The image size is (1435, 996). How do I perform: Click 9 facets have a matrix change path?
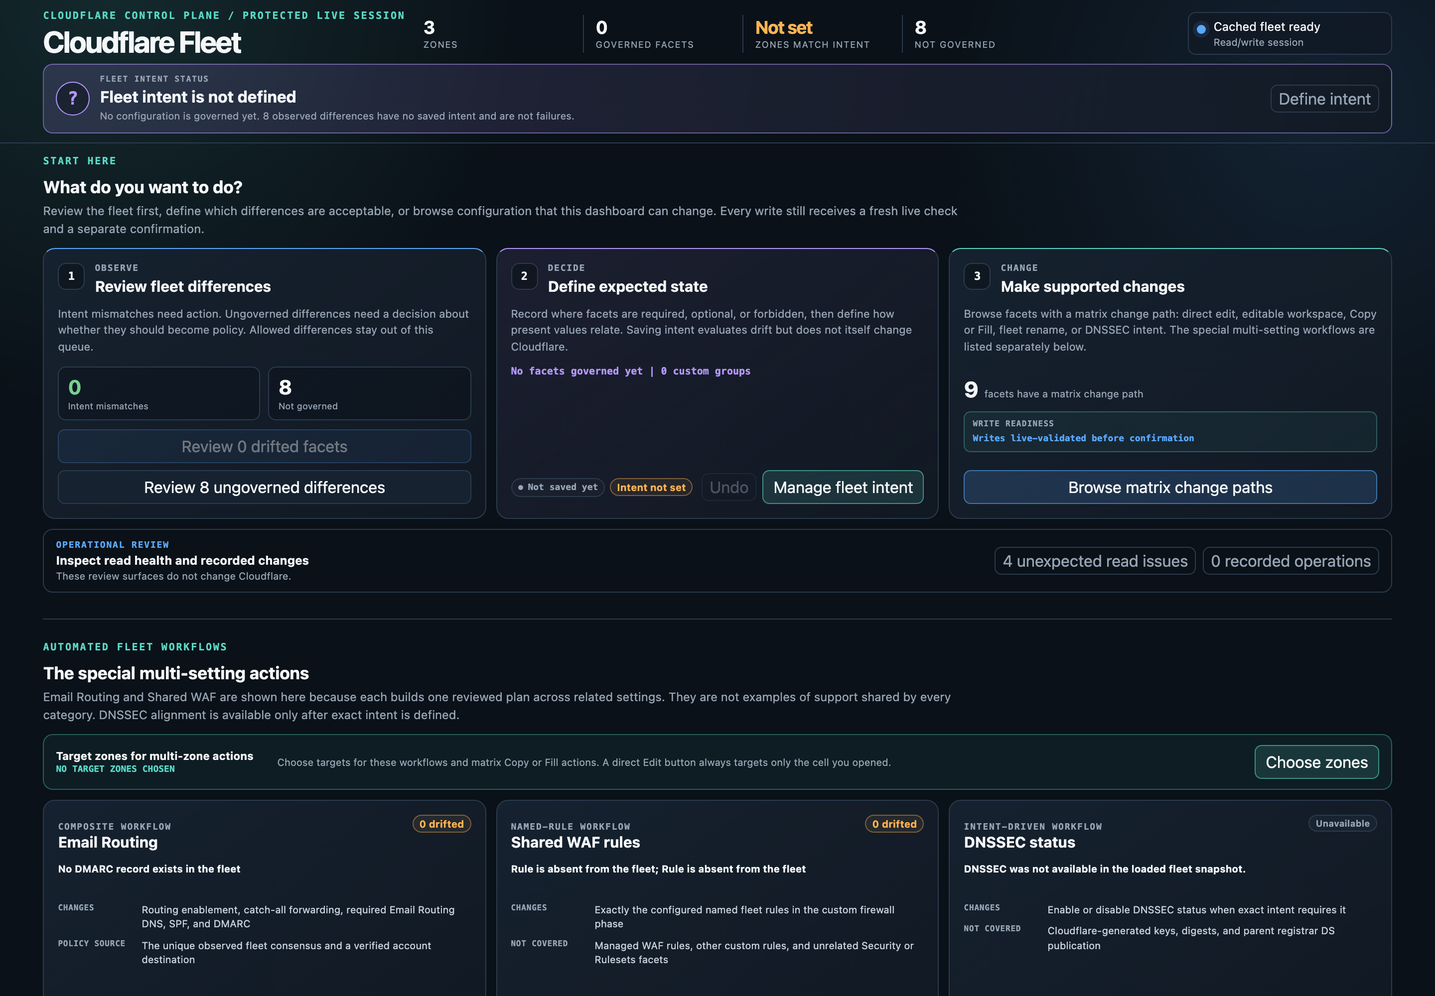tap(1053, 390)
